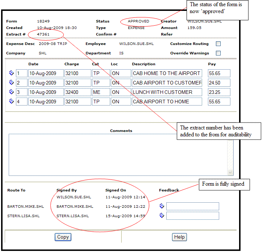Click description LUNCH WITH CUSTOMER
The height and width of the screenshot is (252, 263).
[x=167, y=92]
